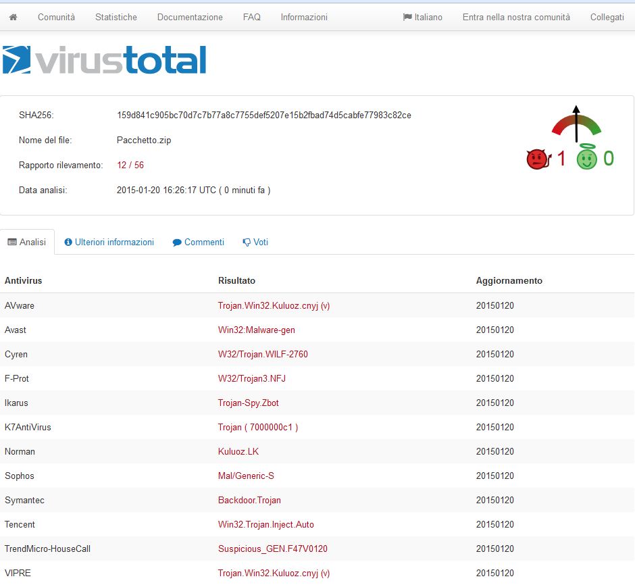
Task: Click Entra nella nostra comunità link
Action: [x=516, y=17]
